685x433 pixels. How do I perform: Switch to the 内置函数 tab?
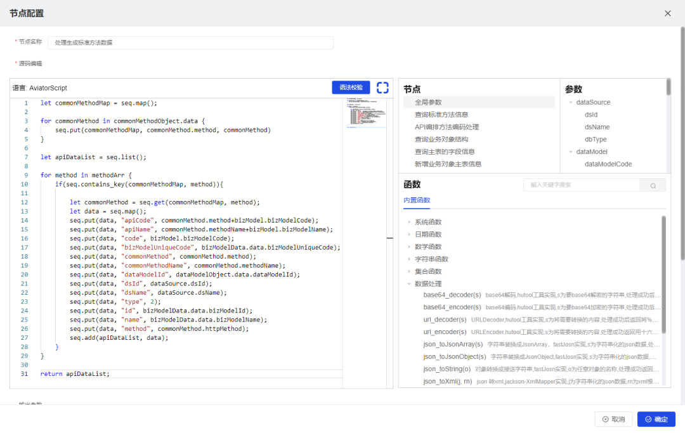coord(417,200)
